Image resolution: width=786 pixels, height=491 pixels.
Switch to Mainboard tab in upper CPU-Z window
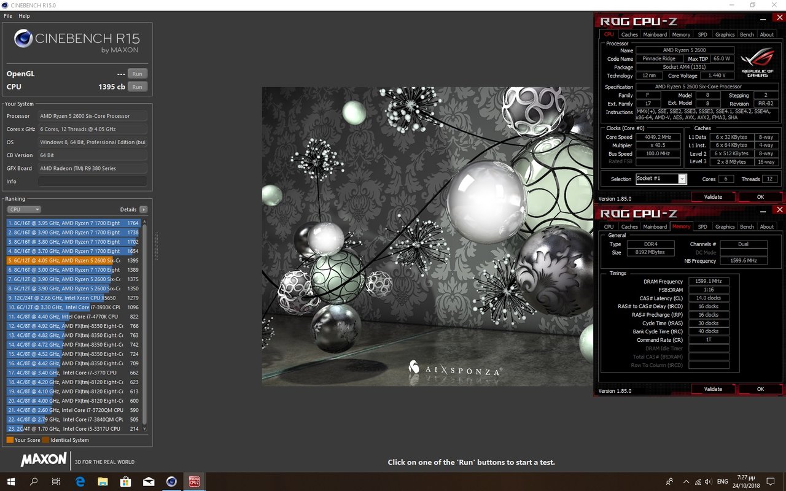click(x=655, y=35)
